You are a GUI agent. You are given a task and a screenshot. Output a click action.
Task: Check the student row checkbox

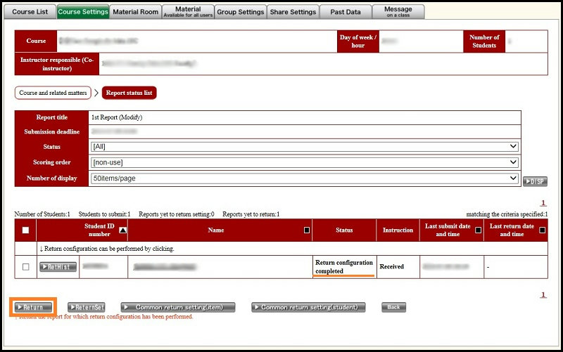point(26,267)
